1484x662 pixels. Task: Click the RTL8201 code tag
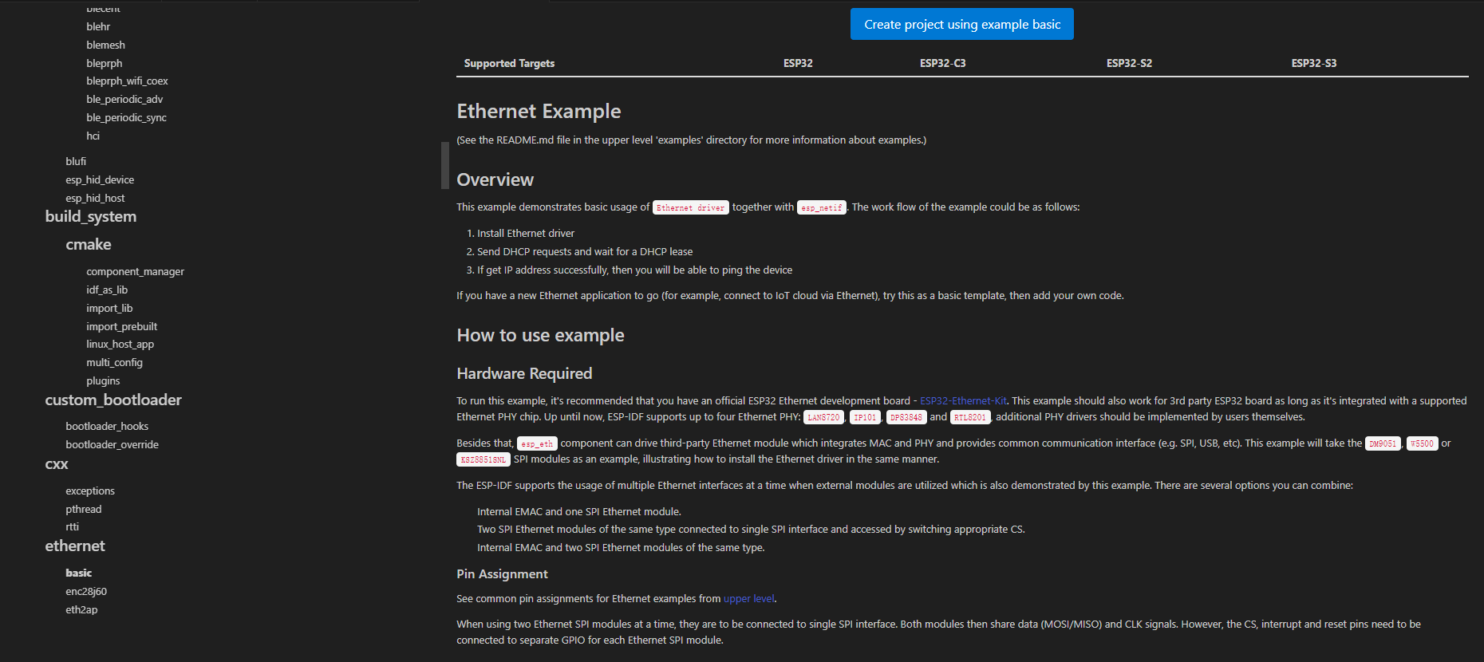point(970,417)
